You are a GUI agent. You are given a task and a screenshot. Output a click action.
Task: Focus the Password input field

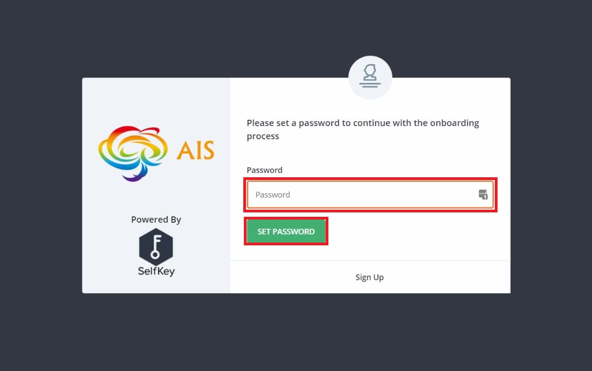point(370,195)
